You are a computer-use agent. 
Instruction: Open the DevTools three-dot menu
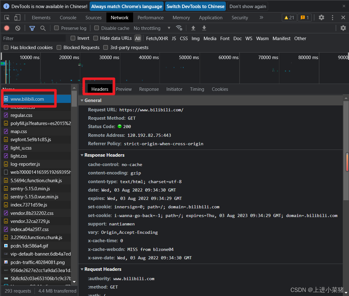point(332,18)
